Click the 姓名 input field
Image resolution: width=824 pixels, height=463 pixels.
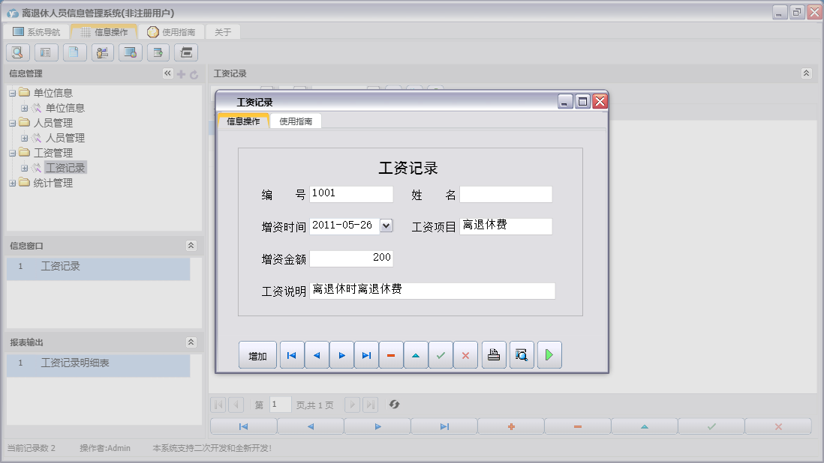pos(506,195)
